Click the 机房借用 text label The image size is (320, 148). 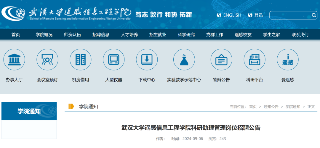tap(81, 80)
